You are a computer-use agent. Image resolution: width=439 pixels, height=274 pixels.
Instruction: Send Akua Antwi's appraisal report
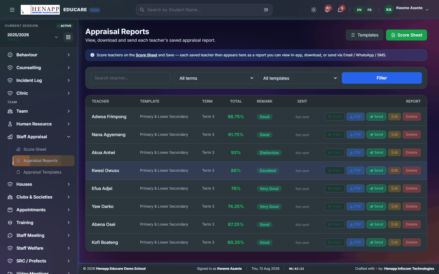point(376,153)
